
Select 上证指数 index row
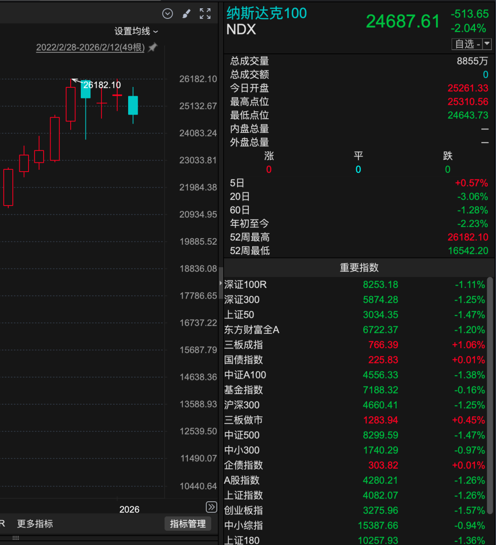pos(355,495)
